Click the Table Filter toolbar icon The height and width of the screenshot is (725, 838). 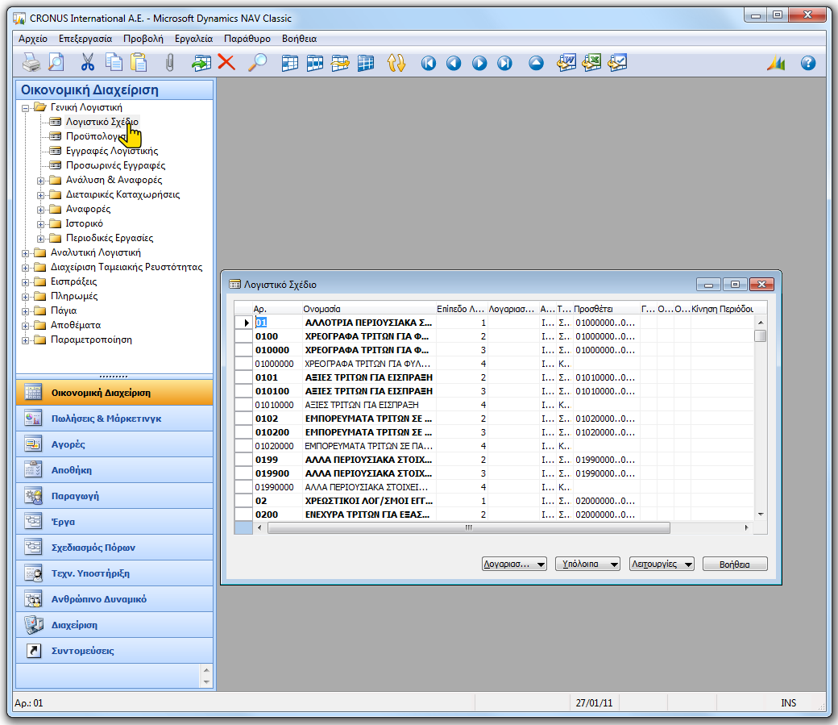pyautogui.click(x=315, y=63)
